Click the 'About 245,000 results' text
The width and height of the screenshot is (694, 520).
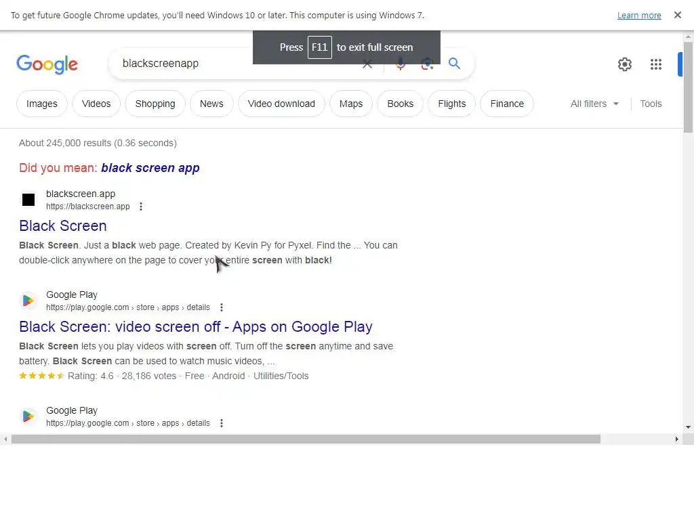(x=98, y=144)
